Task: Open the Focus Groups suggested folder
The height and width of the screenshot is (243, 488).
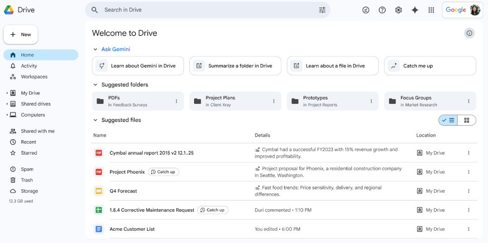Action: click(430, 101)
